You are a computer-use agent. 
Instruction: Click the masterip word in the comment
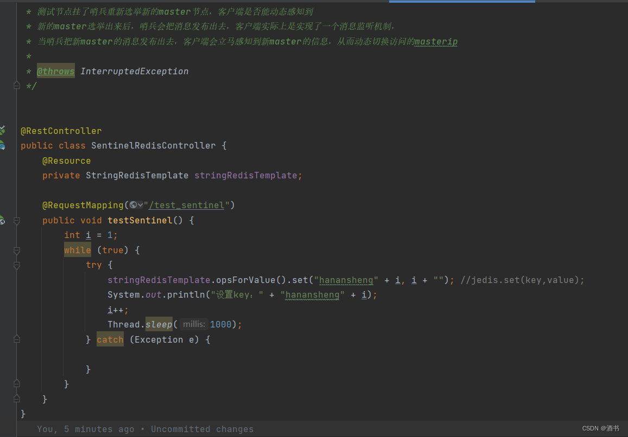[436, 42]
